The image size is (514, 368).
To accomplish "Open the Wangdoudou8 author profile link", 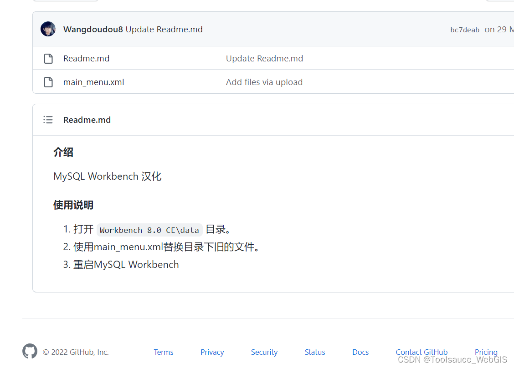I will (x=93, y=30).
